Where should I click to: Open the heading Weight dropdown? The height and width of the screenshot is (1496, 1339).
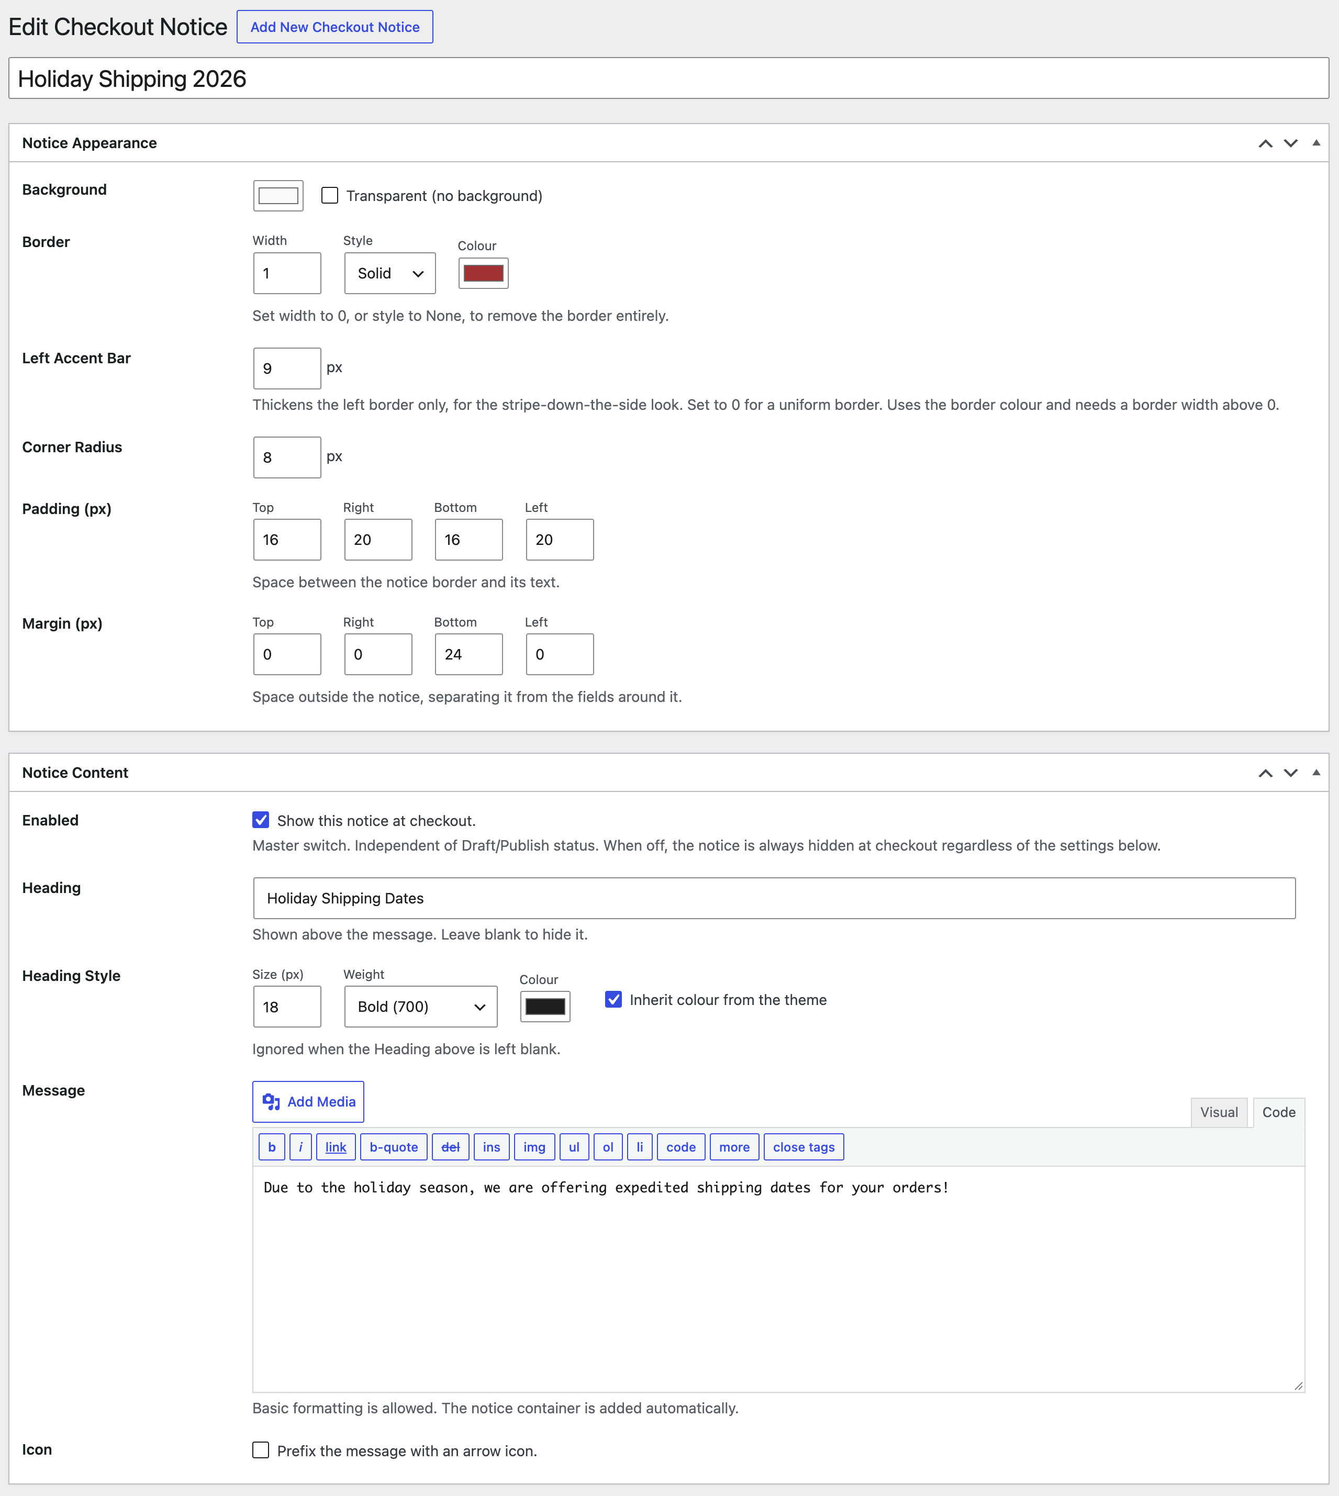tap(421, 1007)
